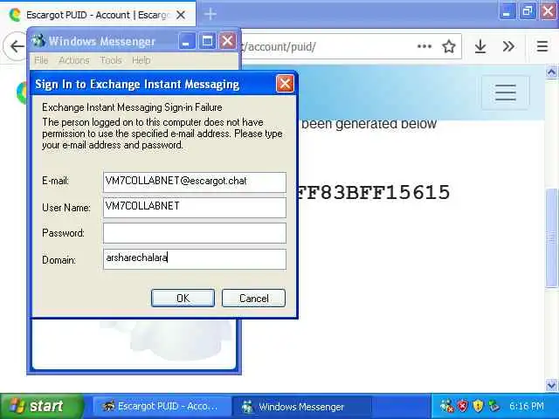Open the Actions menu in Windows Messenger

(74, 60)
